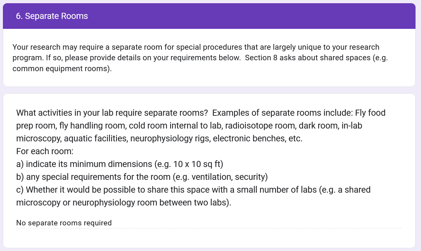Click item 'b) any special requirements for the room'
This screenshot has width=421, height=251.
point(142,177)
